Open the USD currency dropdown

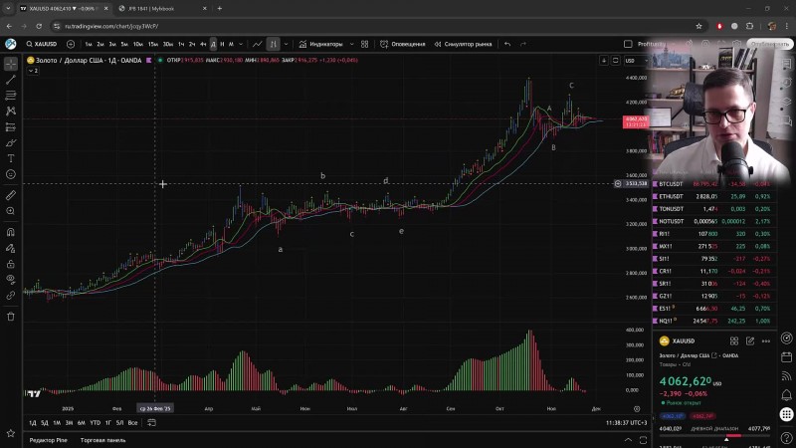pyautogui.click(x=636, y=61)
